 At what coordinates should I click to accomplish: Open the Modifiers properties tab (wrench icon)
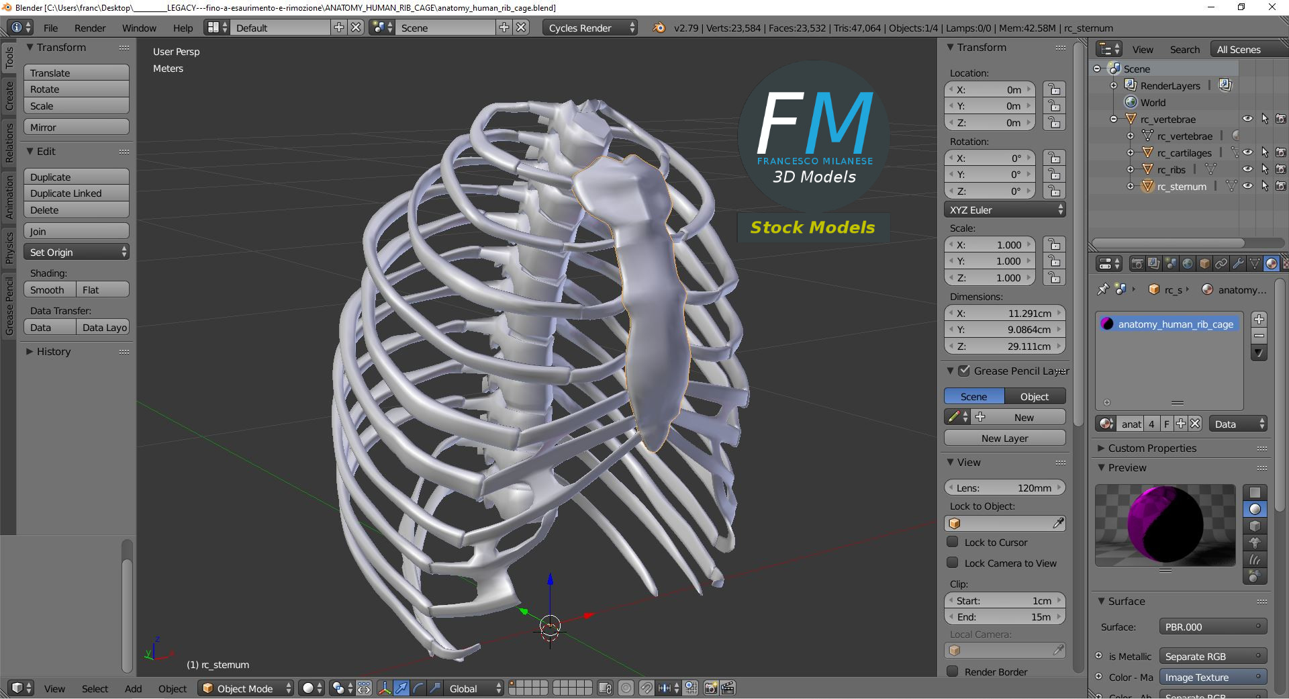(x=1237, y=263)
